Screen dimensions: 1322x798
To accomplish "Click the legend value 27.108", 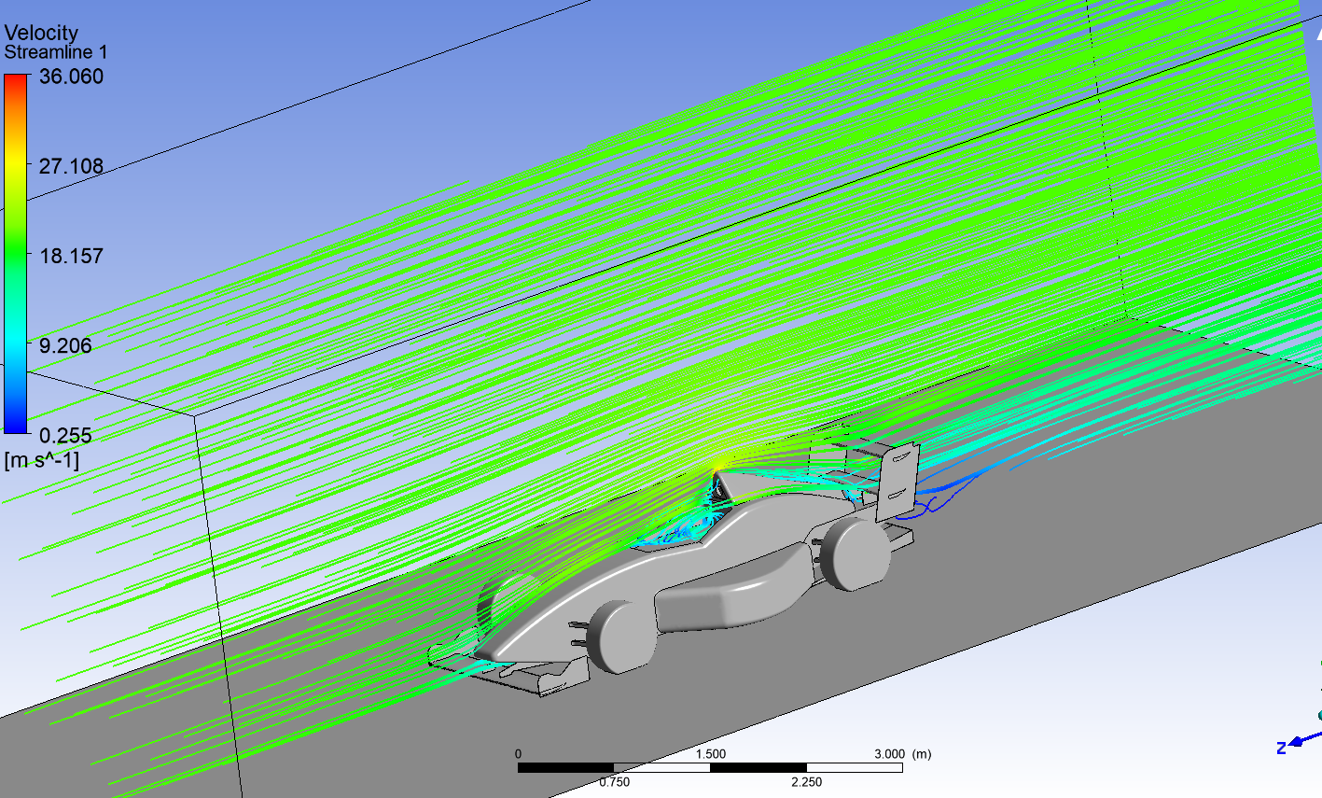I will pos(71,166).
